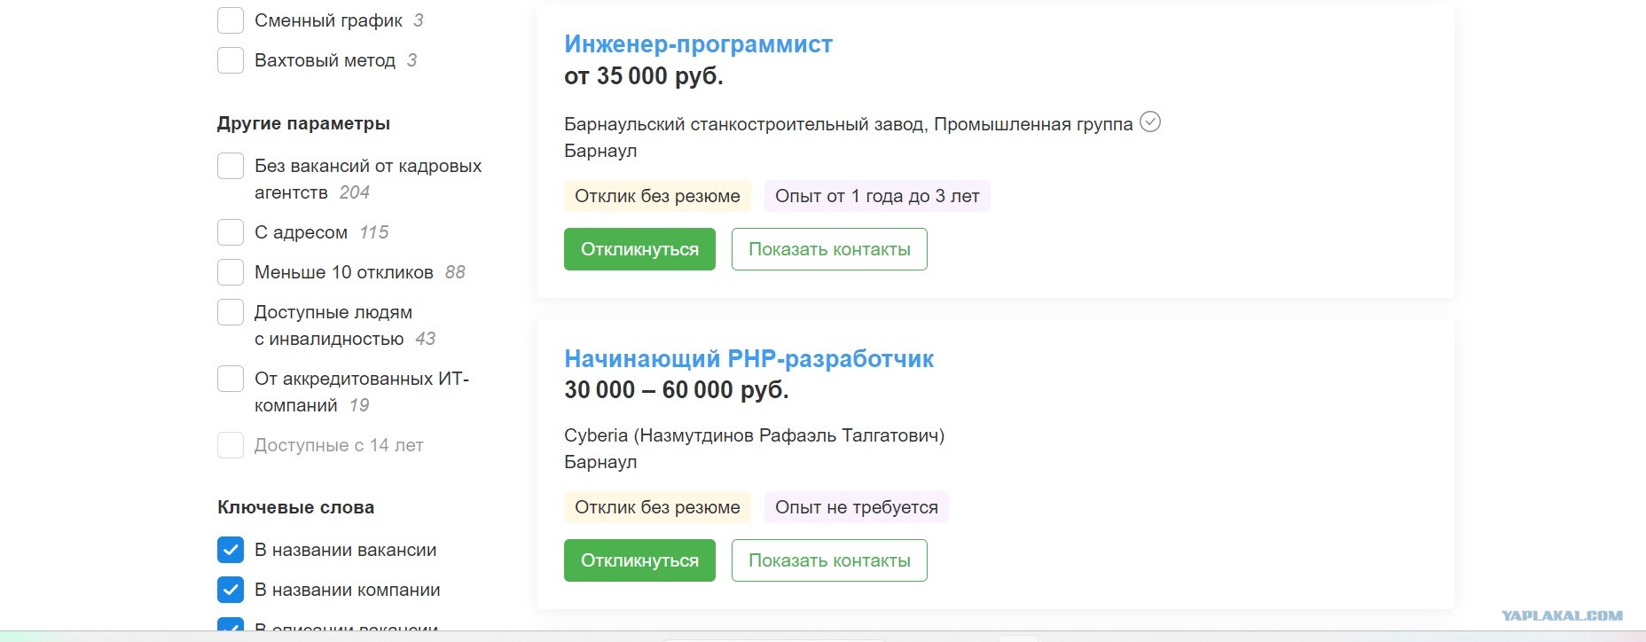
Task: Click Откликнуться for Инженер-программист
Action: [639, 249]
